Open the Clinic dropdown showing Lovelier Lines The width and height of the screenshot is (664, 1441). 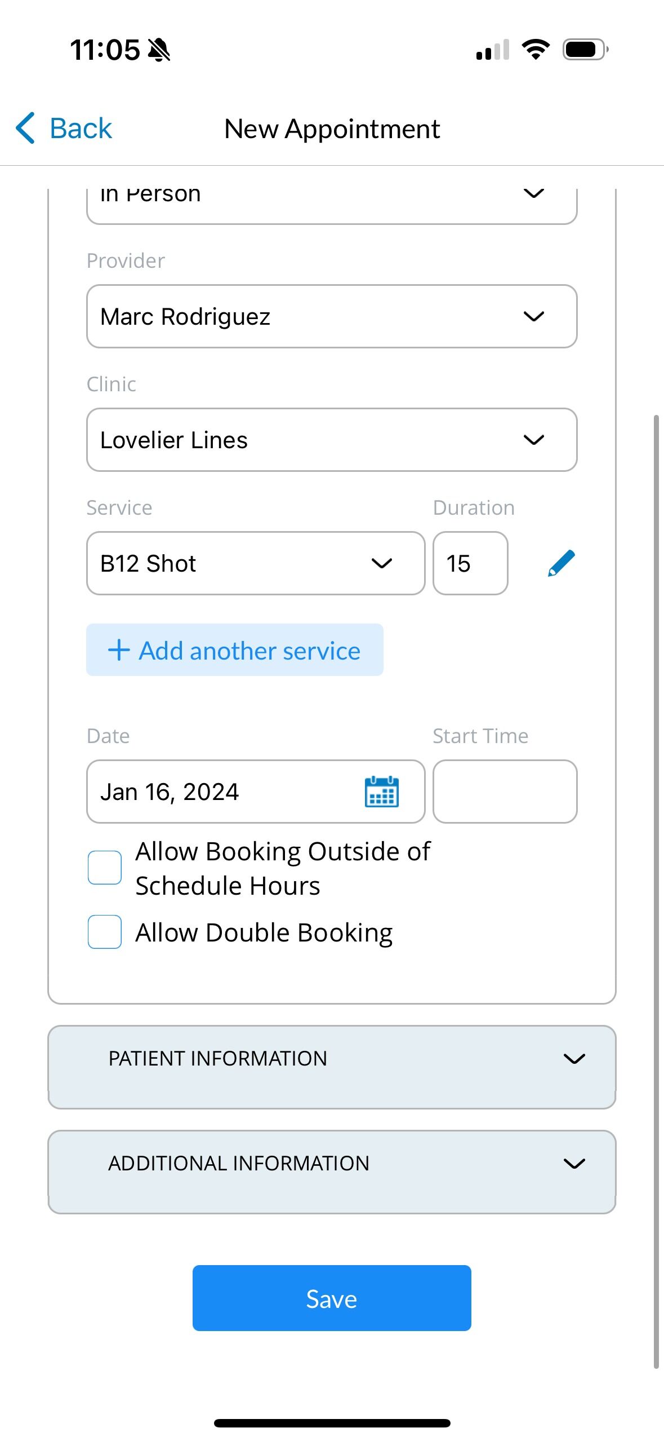point(332,440)
